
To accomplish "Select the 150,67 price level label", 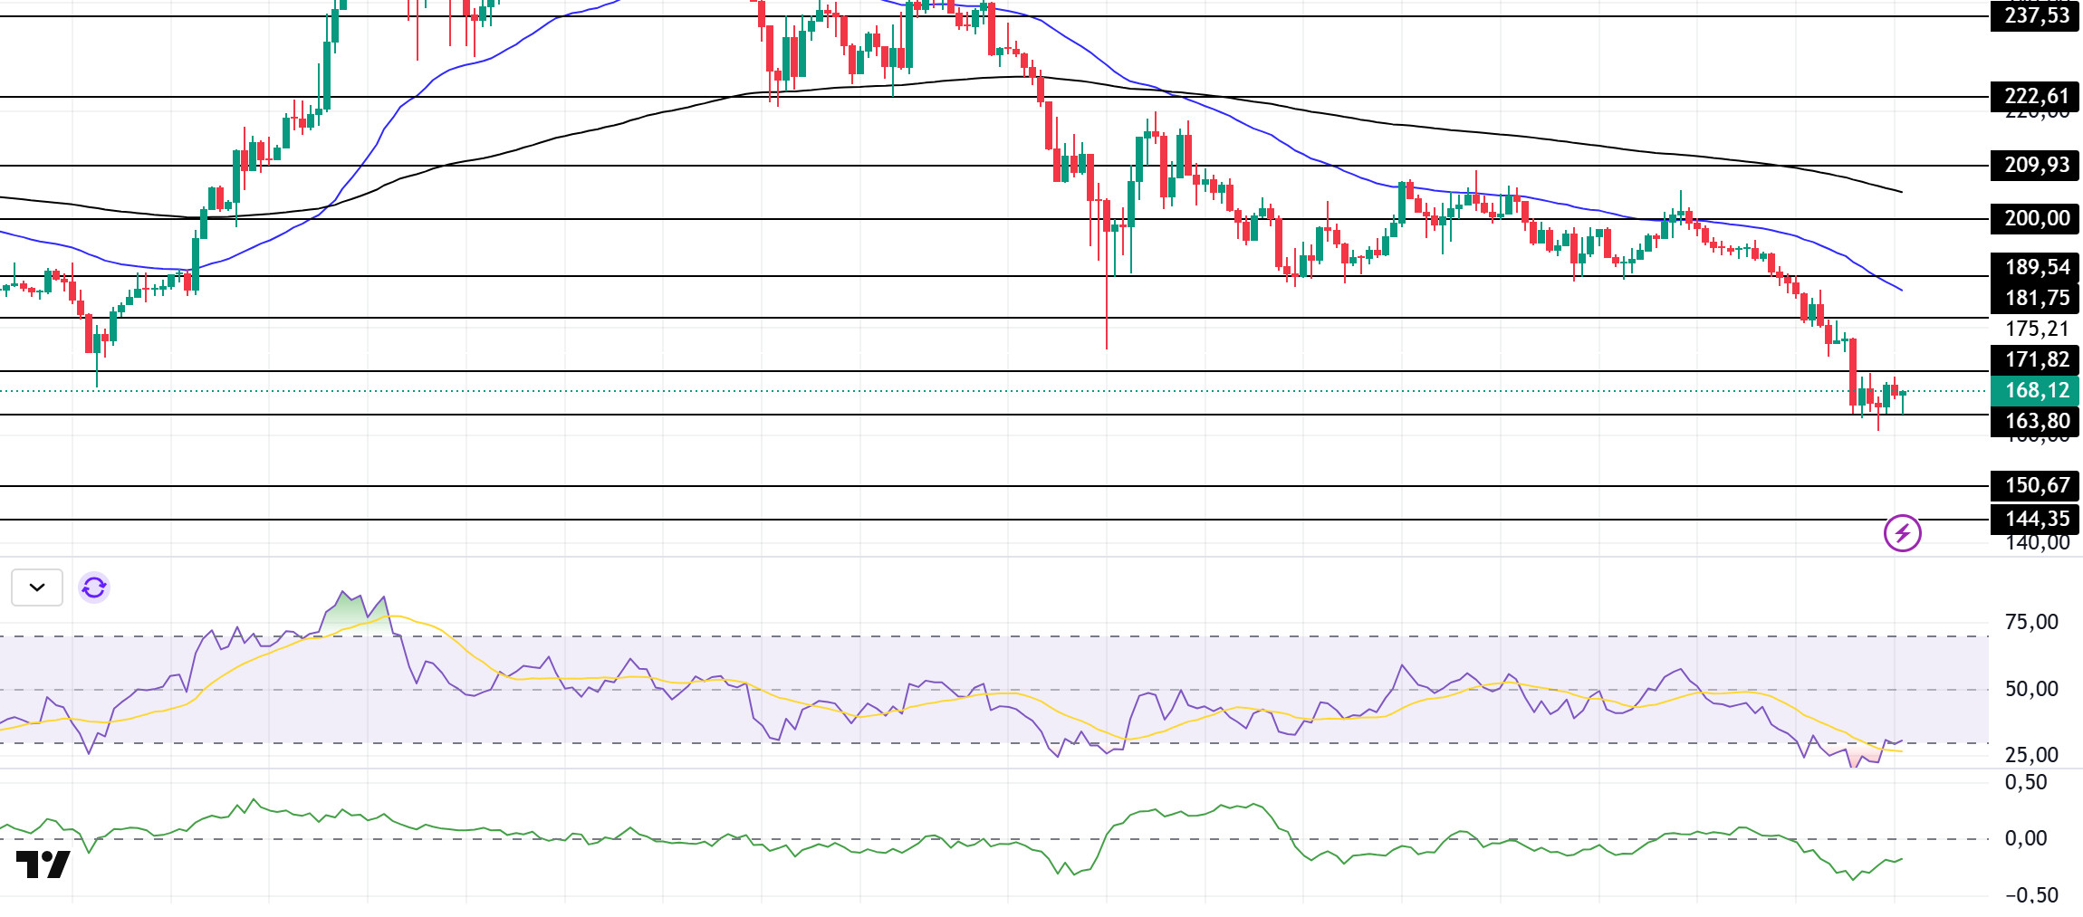I will [x=2035, y=485].
